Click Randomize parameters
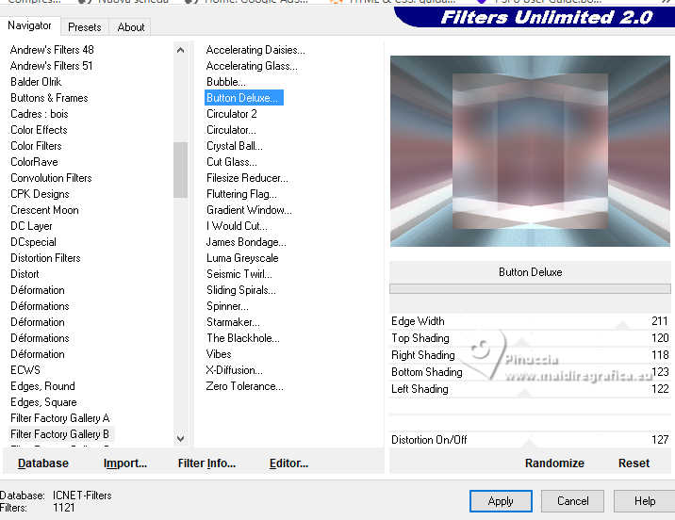 [x=554, y=463]
